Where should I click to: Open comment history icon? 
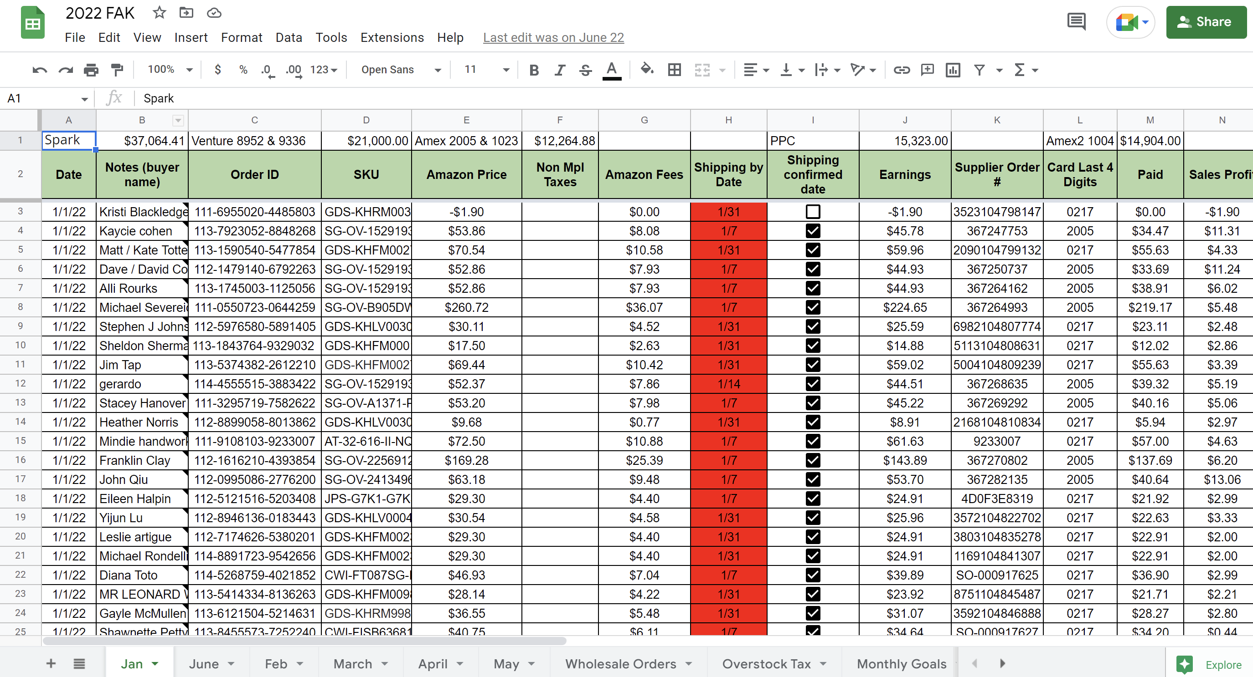pos(1076,22)
